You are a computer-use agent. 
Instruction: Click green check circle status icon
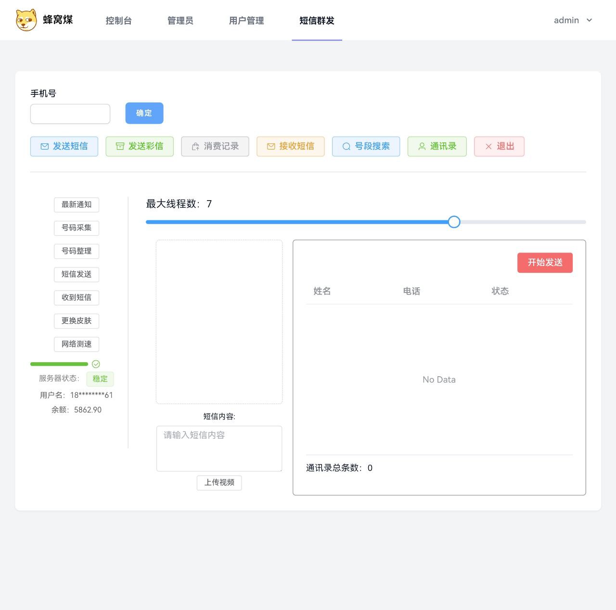point(96,364)
